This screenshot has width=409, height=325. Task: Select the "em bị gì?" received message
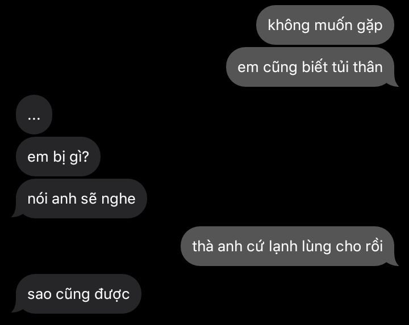[58, 157]
